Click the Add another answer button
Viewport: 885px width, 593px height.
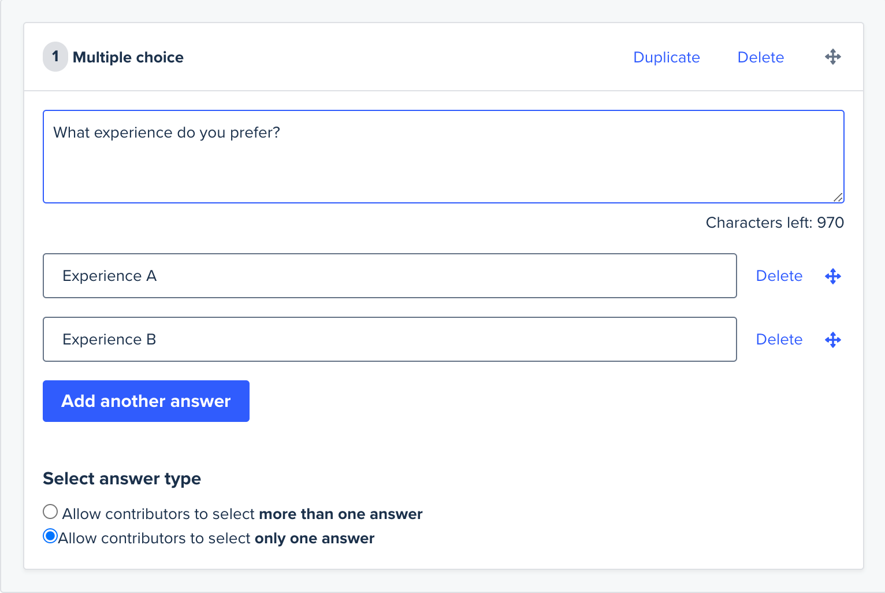click(x=146, y=401)
